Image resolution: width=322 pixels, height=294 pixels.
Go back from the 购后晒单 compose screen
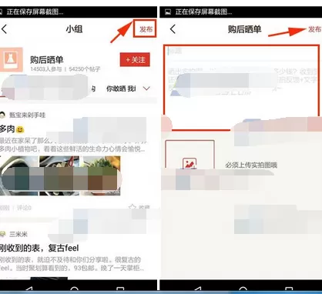(x=173, y=29)
